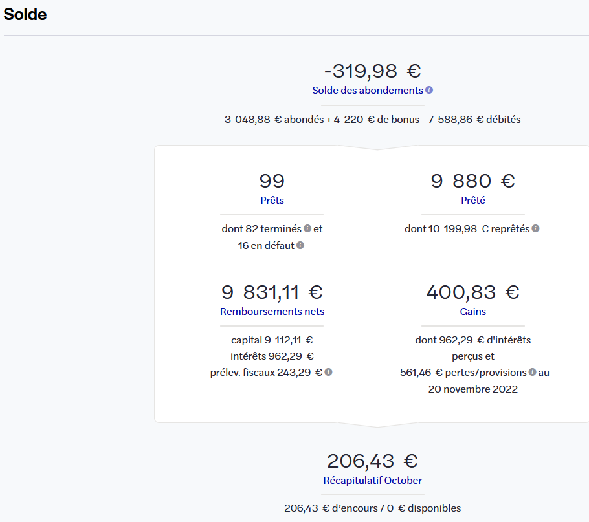Open the "Remboursements nets" link
589x522 pixels.
[x=272, y=312]
